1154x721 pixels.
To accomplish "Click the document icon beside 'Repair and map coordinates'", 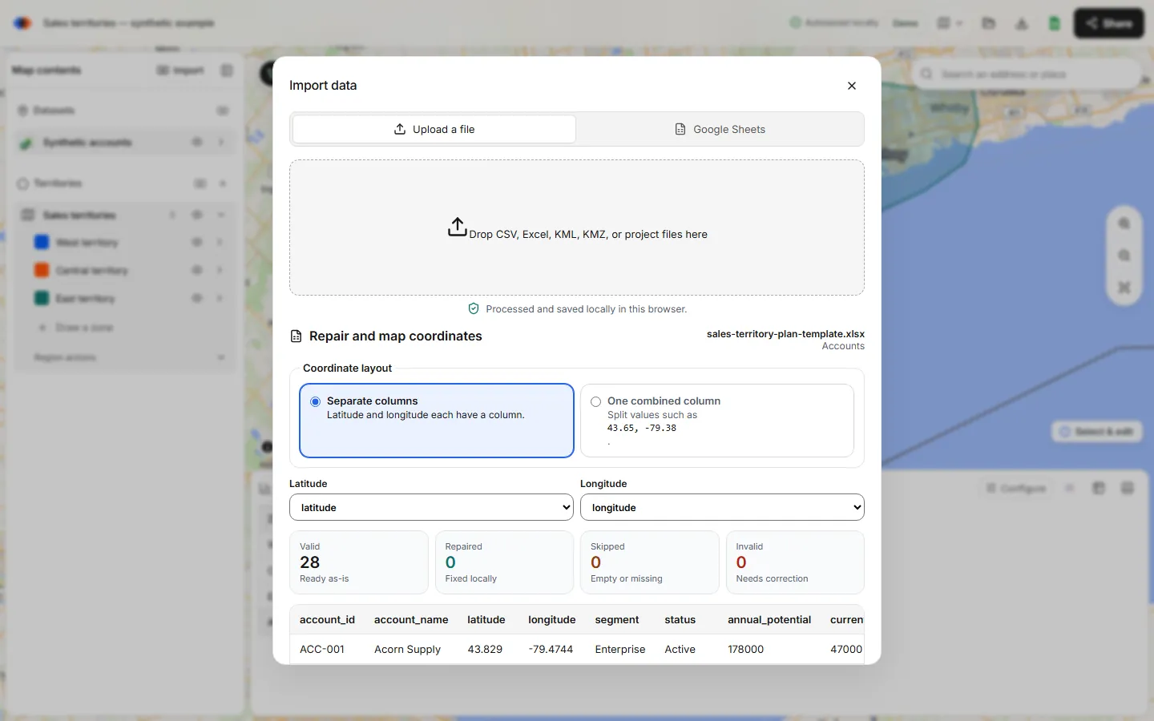I will pyautogui.click(x=297, y=336).
